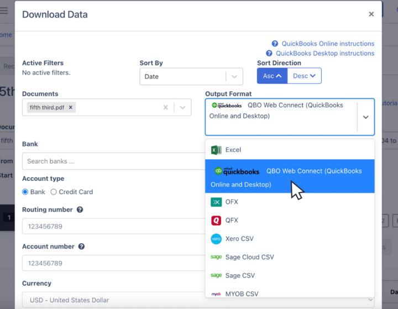Viewport: 398px width, 309px height.
Task: Set sort direction to Asc
Action: (272, 76)
